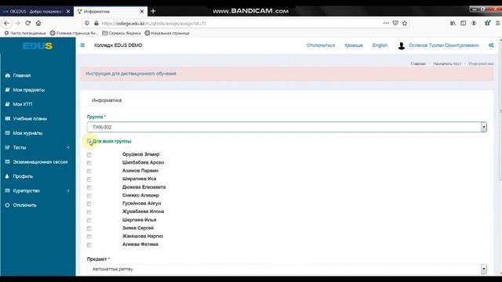
Task: Open Экзаменационная сессия in the sidebar
Action: pyautogui.click(x=40, y=162)
